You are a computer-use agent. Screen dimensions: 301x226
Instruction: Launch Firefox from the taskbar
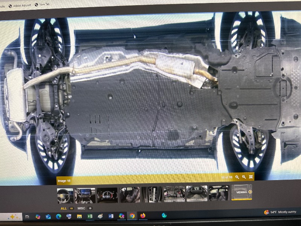click(x=143, y=216)
